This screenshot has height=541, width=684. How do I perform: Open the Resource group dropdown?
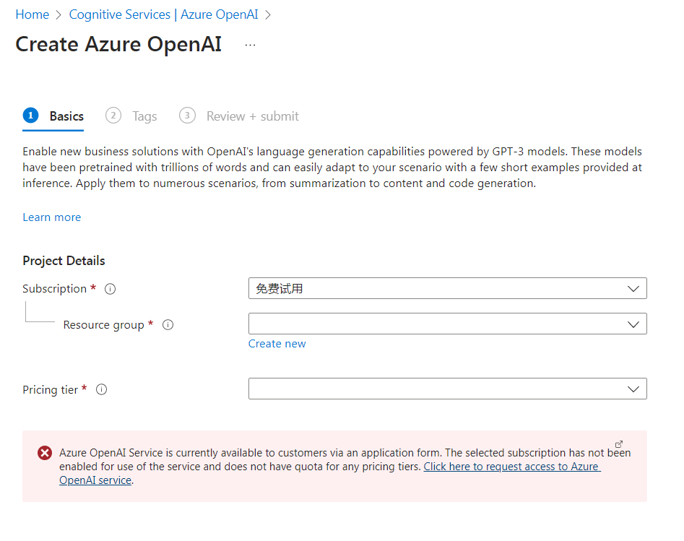click(x=448, y=324)
